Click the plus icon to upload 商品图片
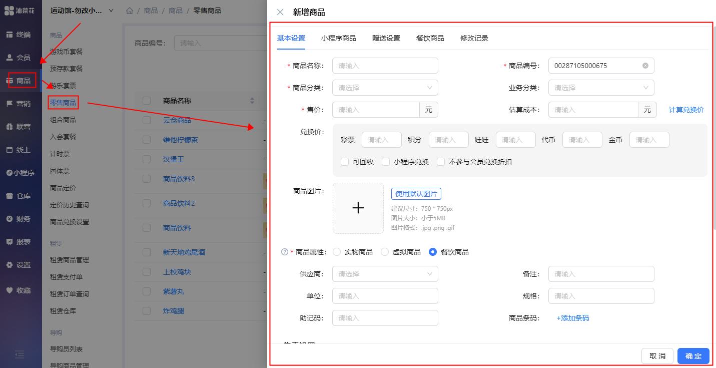The width and height of the screenshot is (716, 368). [358, 208]
